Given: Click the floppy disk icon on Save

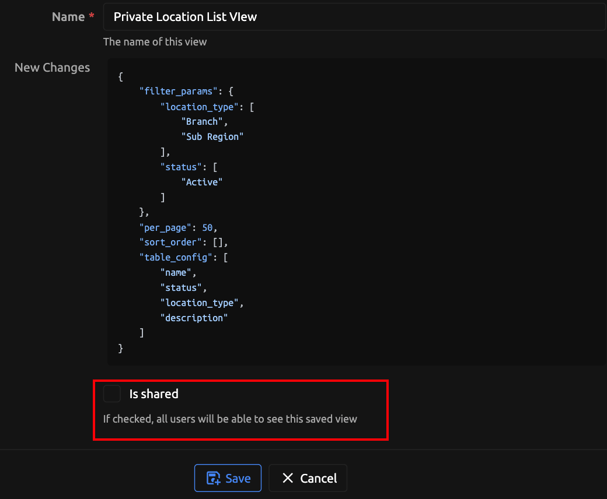Looking at the screenshot, I should 214,479.
